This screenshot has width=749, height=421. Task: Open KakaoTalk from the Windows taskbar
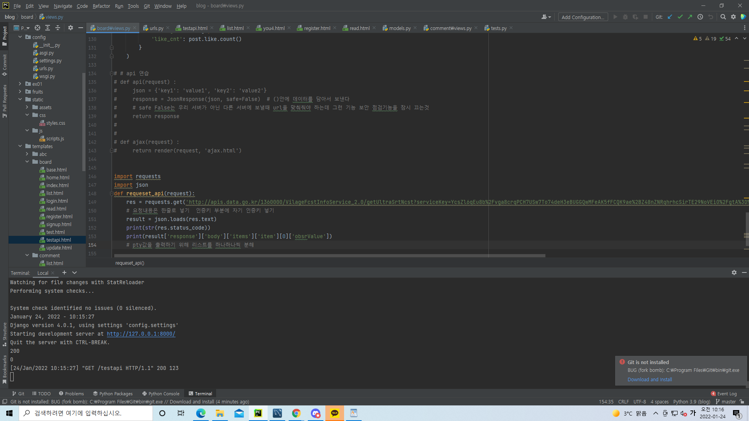pos(334,413)
